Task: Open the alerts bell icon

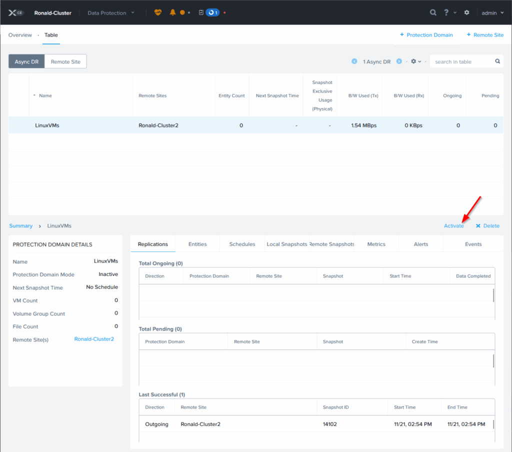Action: [172, 12]
